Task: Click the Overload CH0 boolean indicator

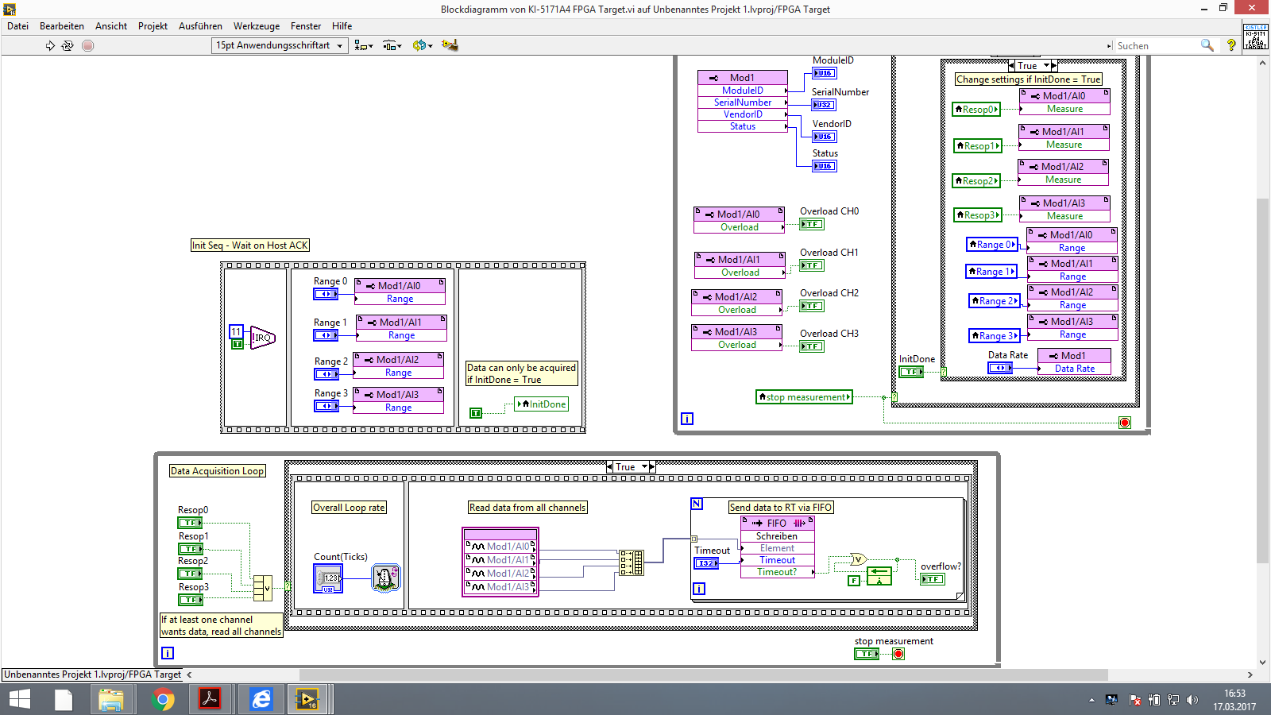Action: click(x=811, y=224)
